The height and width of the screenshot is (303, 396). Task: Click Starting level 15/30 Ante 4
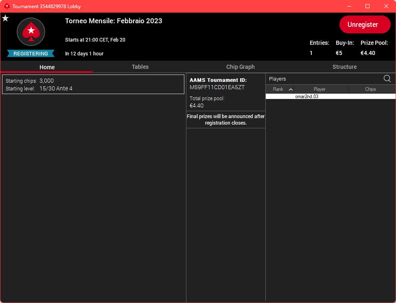pos(56,88)
